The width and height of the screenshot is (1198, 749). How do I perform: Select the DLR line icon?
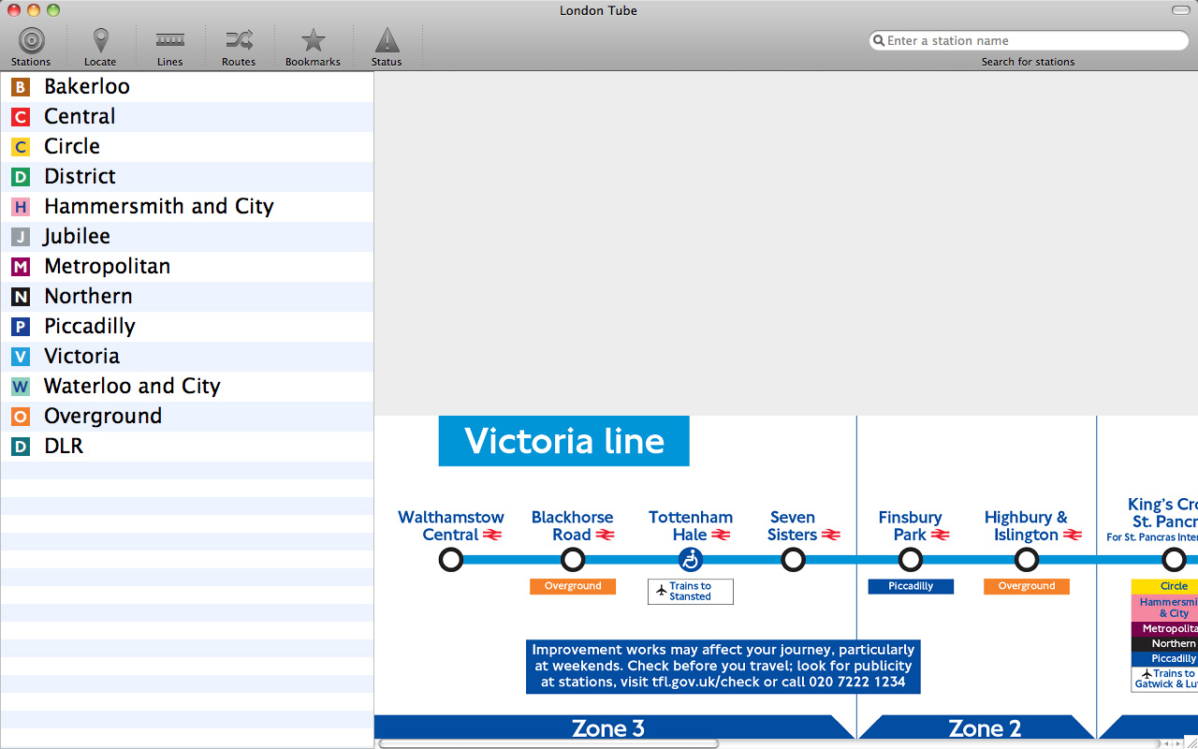click(21, 447)
